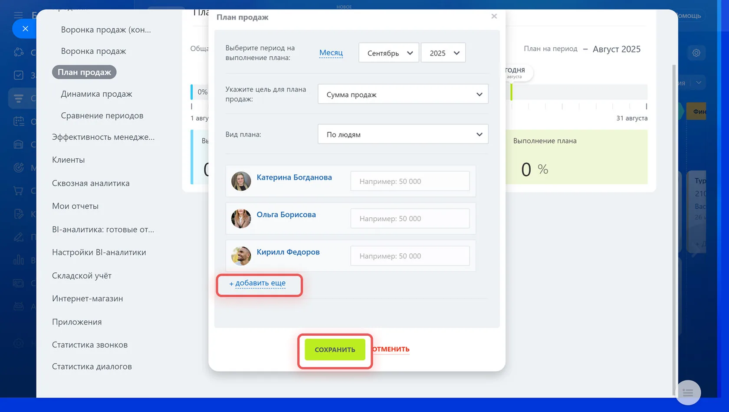The height and width of the screenshot is (412, 729).
Task: Open Ольга Борисова profile link
Action: pyautogui.click(x=286, y=215)
